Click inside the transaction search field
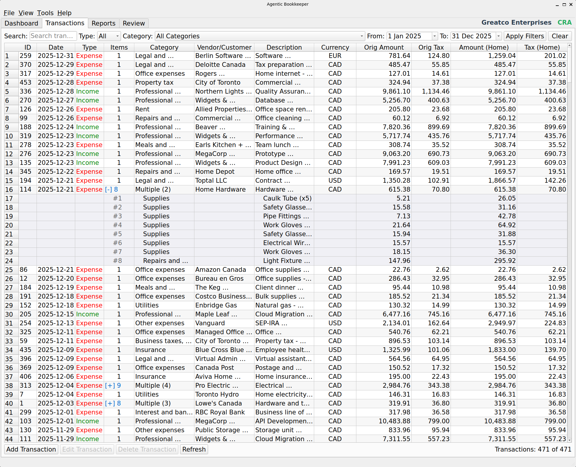The height and width of the screenshot is (467, 576). 53,36
